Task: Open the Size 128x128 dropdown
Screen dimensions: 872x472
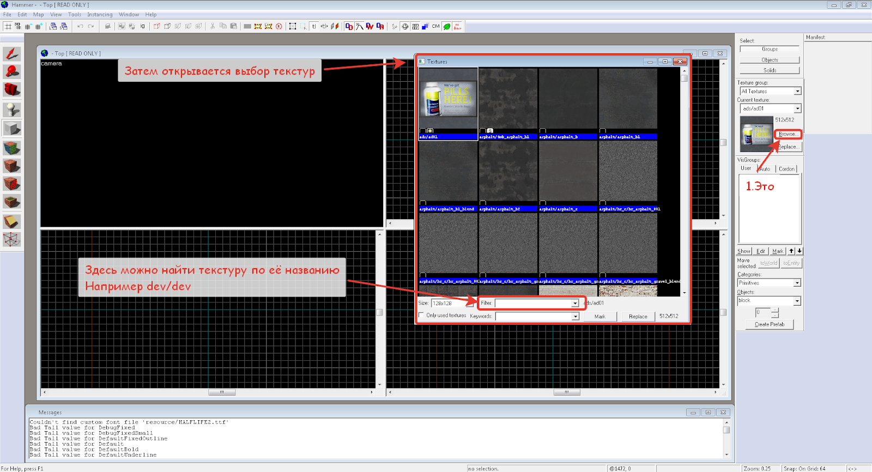Action: (470, 303)
